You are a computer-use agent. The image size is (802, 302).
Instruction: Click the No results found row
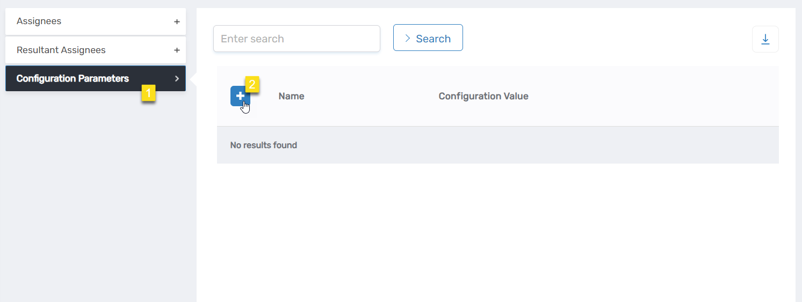263,145
